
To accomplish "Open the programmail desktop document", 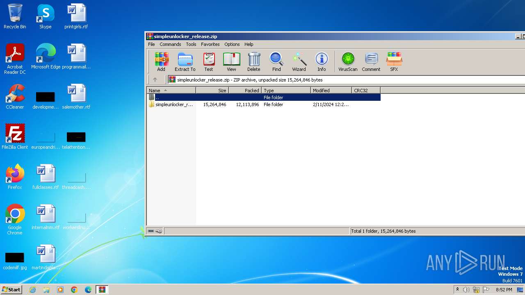I will pyautogui.click(x=76, y=57).
